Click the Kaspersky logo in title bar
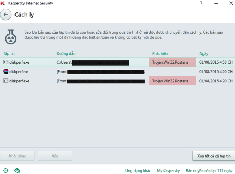The height and width of the screenshot is (174, 235). click(x=3, y=3)
